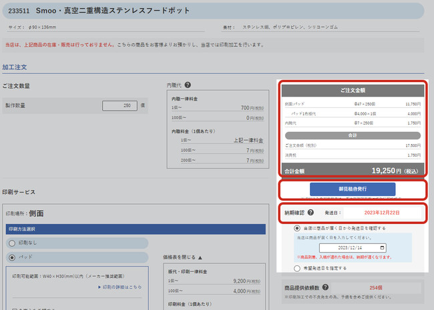The height and width of the screenshot is (310, 434).
Task: Select the パッド printing method
Action: coord(11,257)
